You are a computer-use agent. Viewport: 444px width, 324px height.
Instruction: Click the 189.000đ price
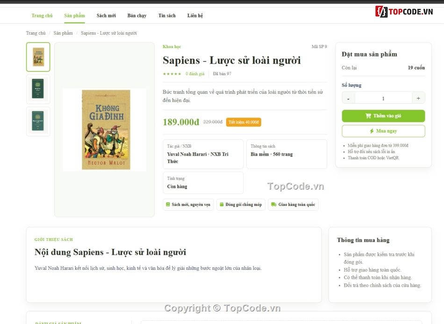(181, 122)
